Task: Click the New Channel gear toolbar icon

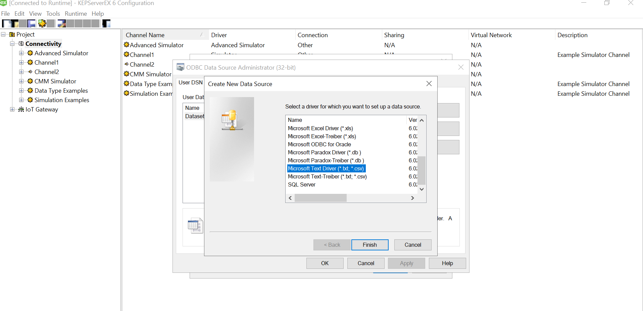Action: click(42, 23)
